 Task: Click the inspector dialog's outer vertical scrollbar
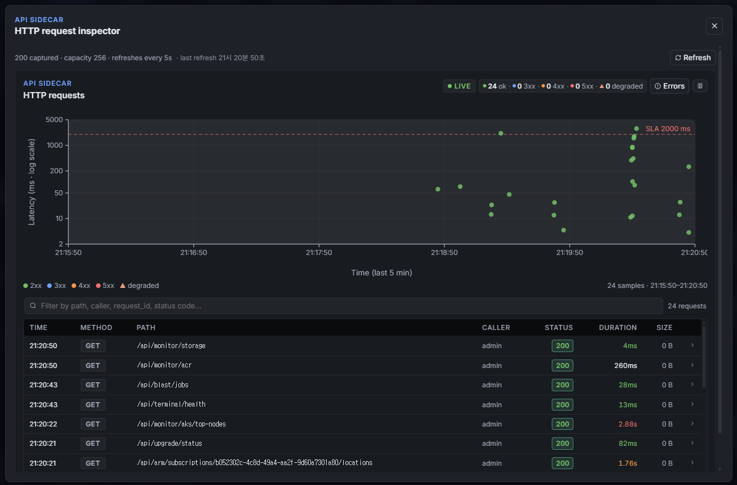(x=720, y=243)
